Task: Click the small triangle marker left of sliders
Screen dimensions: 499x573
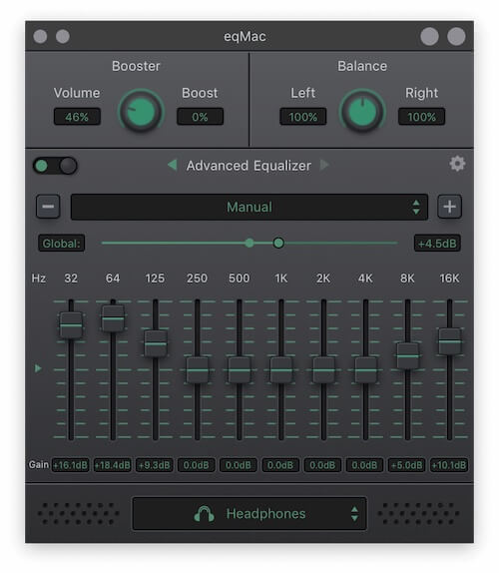Action: 38,368
